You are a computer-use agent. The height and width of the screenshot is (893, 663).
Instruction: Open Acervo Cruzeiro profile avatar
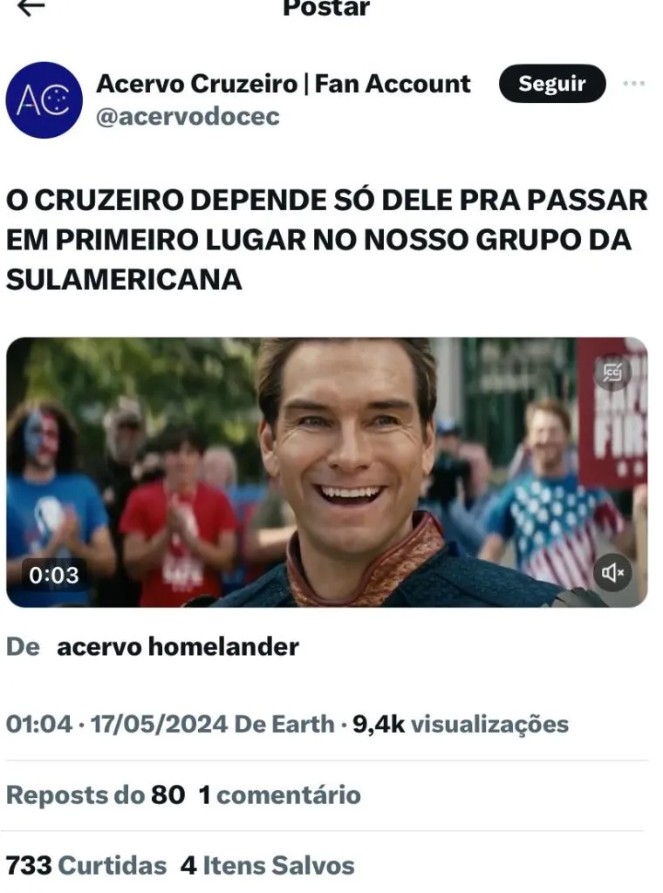(44, 99)
